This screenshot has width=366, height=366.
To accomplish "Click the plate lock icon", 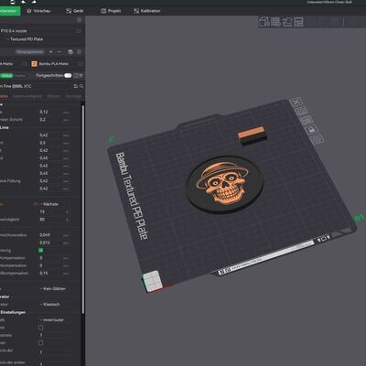I will pos(311,130).
